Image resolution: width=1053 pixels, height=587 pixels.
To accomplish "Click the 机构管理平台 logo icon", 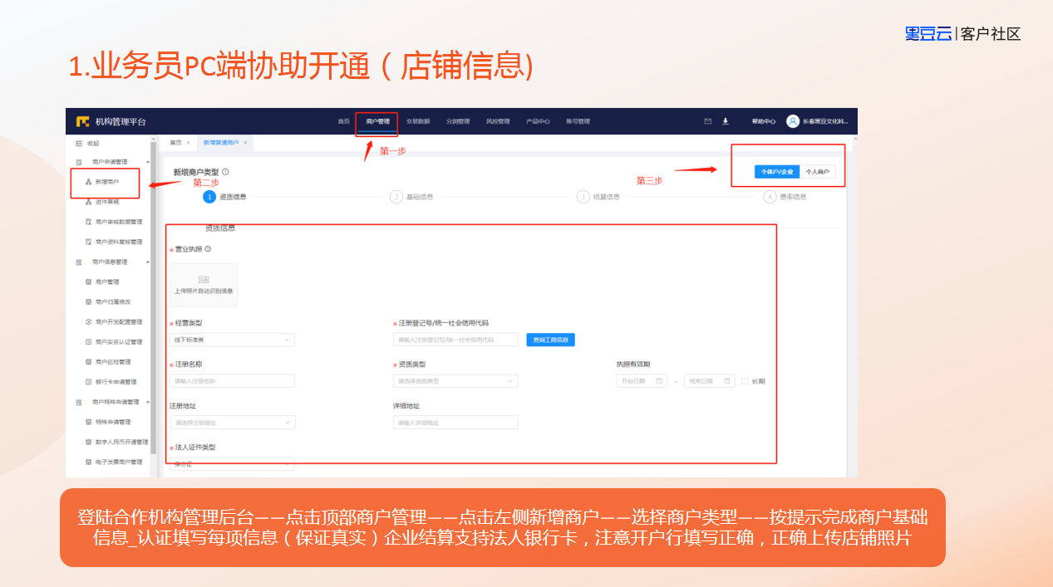I will click(x=82, y=121).
